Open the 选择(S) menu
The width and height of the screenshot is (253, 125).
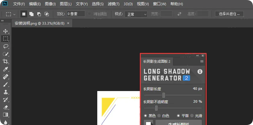click(98, 4)
